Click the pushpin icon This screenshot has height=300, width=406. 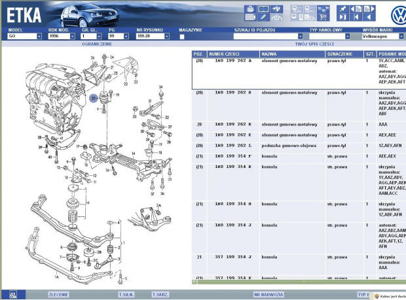(343, 10)
